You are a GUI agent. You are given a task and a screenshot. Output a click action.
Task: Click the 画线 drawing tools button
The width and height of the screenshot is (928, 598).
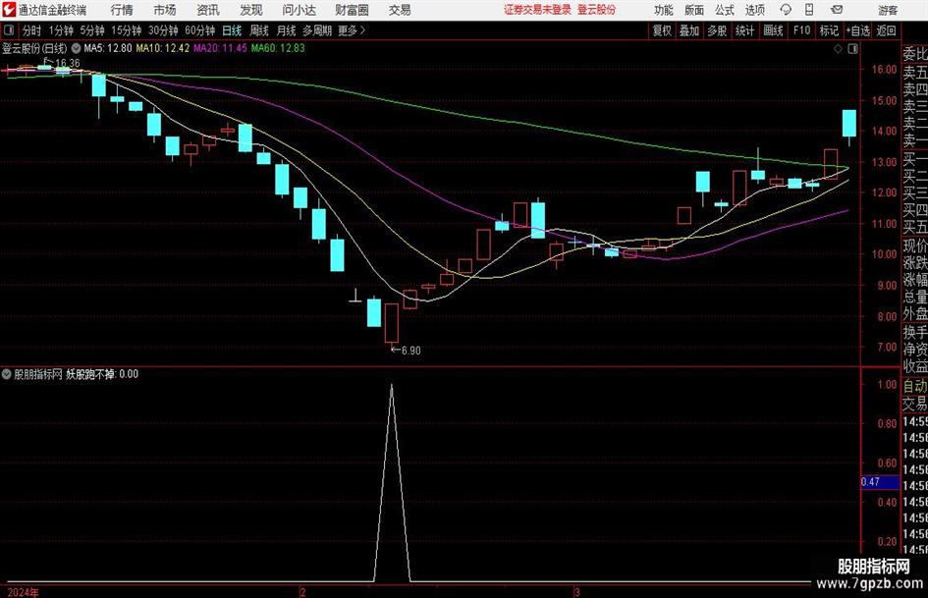773,30
